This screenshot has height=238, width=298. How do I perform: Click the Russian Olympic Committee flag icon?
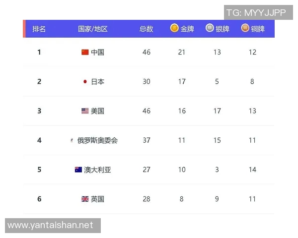coord(72,140)
